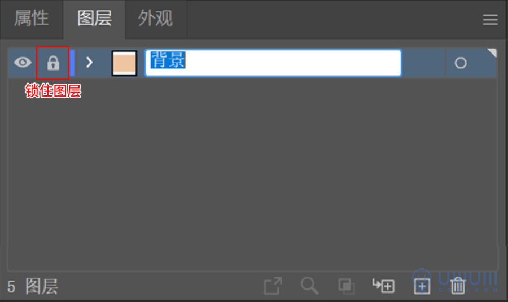Click the 背景 layer thumbnail
The width and height of the screenshot is (508, 302).
pos(124,63)
